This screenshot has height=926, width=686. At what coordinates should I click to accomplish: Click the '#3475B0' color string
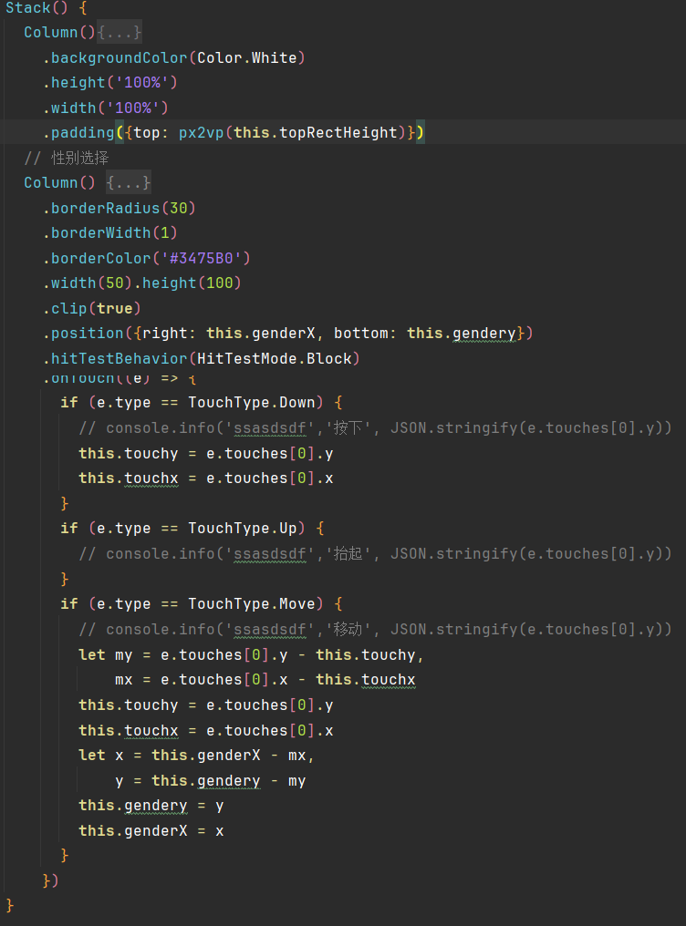point(201,259)
